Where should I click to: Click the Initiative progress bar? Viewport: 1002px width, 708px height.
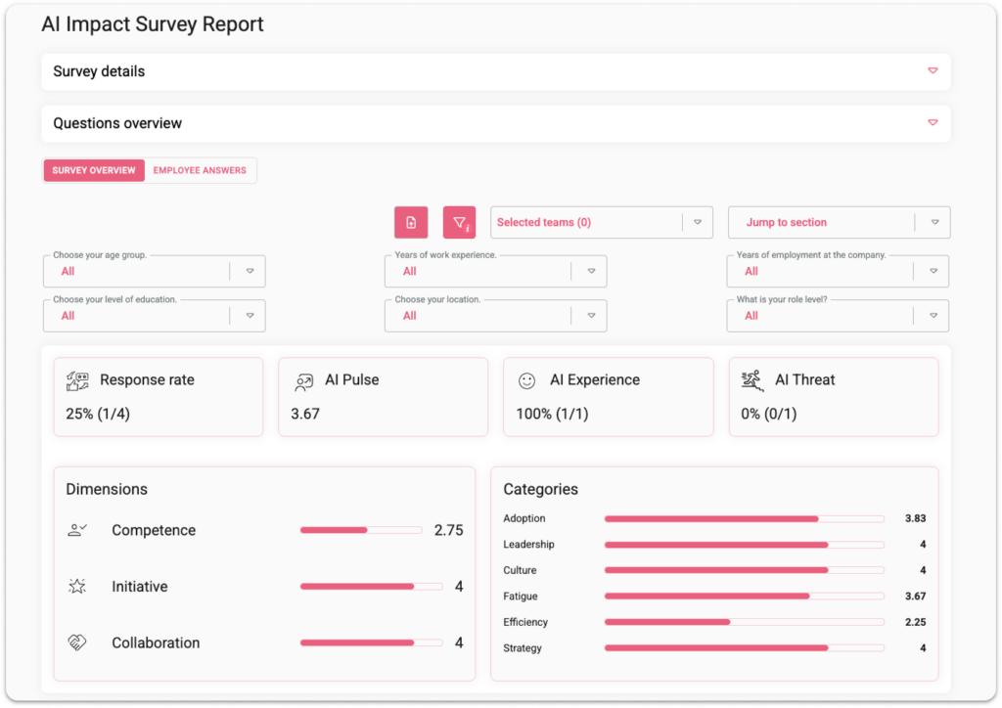(371, 586)
